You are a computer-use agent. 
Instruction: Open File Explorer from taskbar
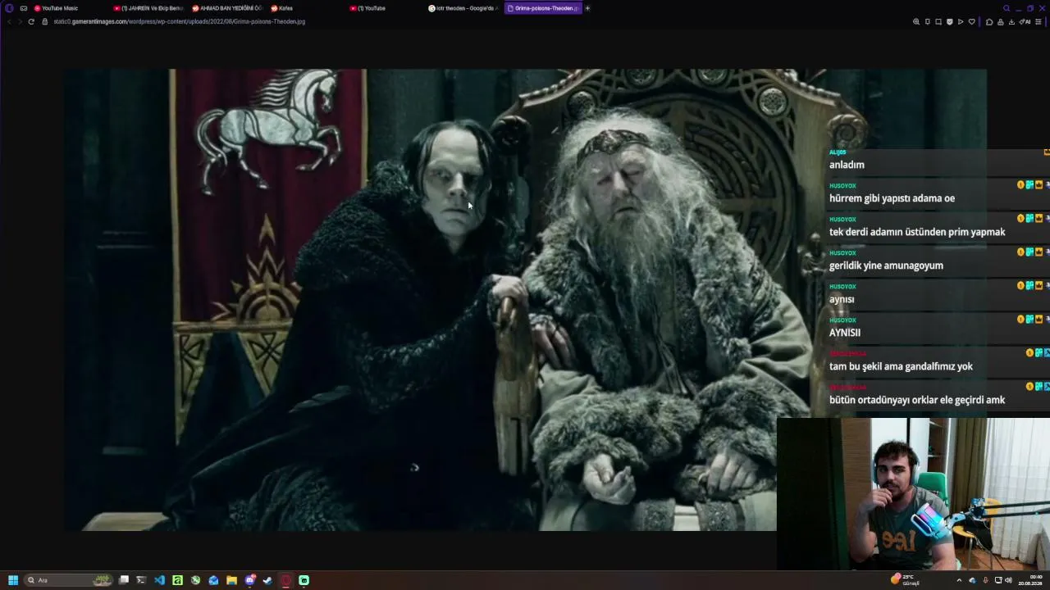click(x=231, y=580)
